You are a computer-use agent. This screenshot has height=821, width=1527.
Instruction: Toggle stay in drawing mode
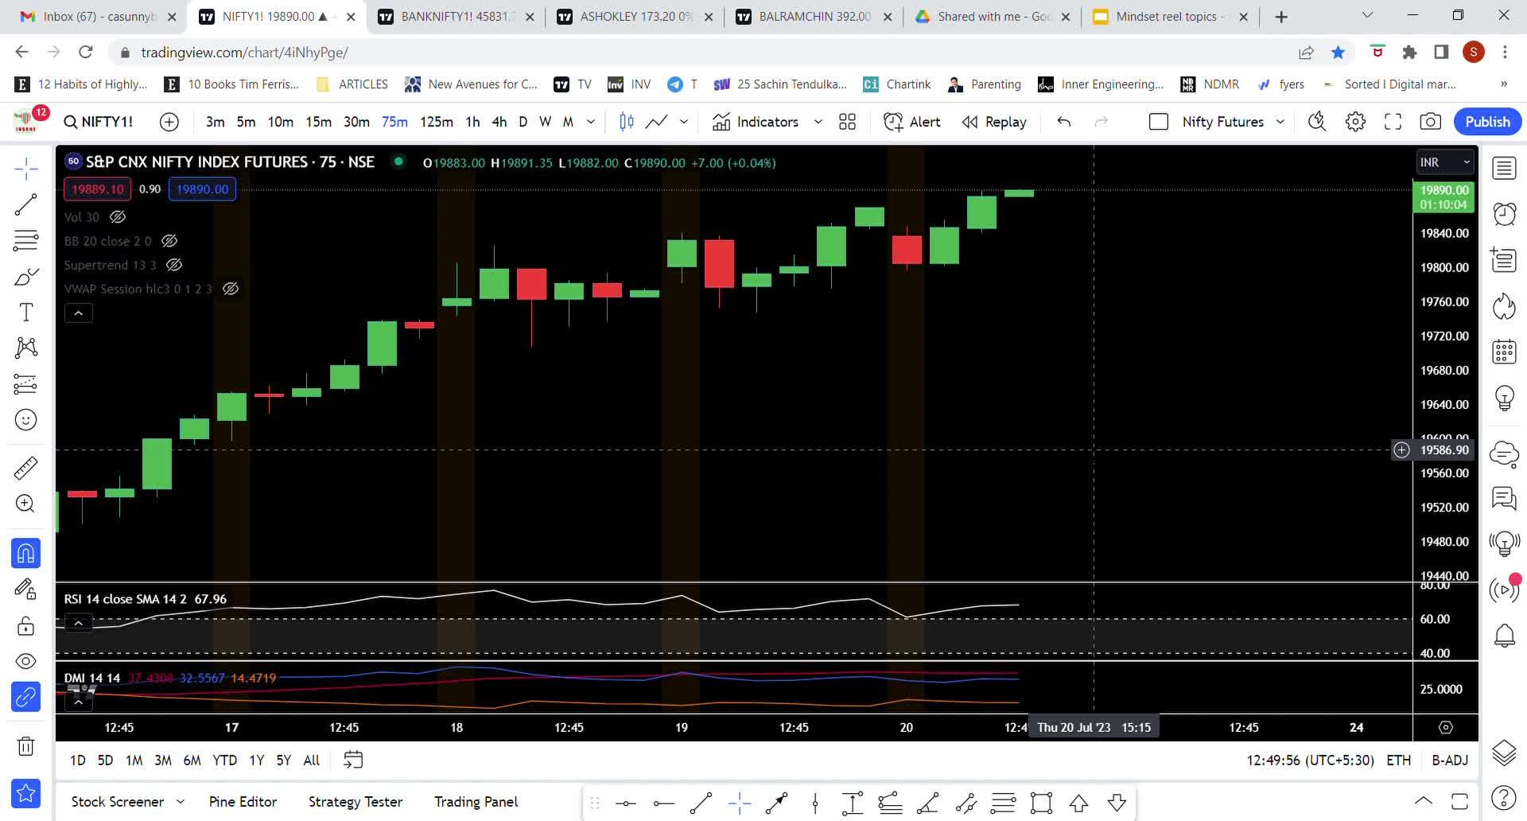[26, 589]
